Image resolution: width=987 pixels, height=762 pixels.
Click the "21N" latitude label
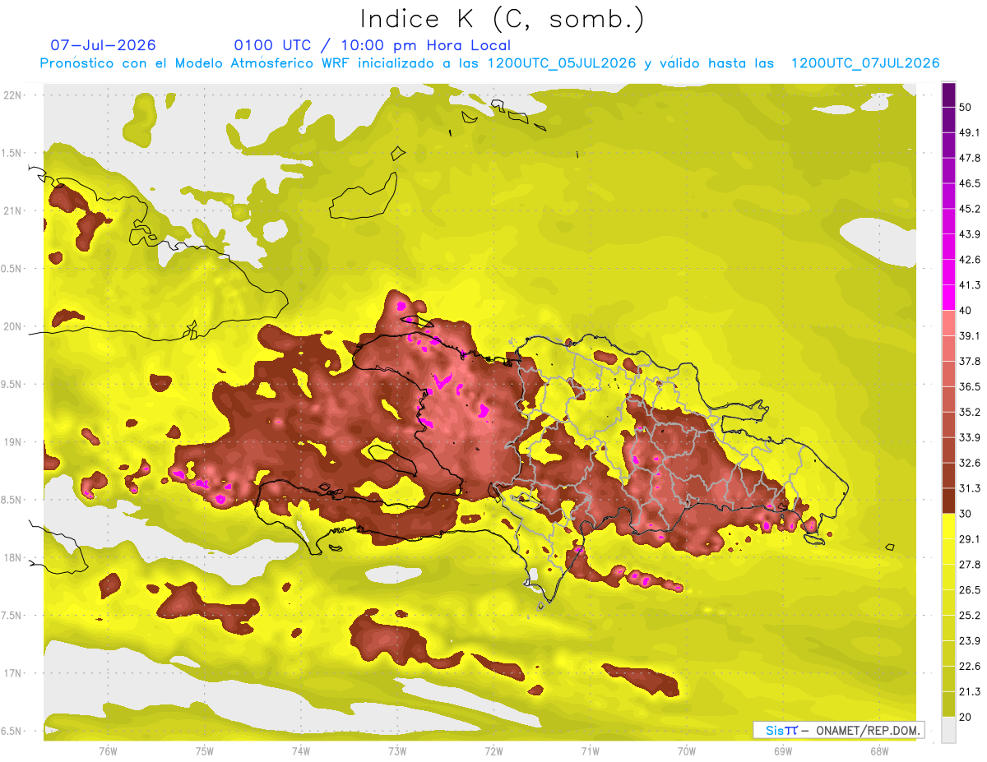pyautogui.click(x=12, y=210)
